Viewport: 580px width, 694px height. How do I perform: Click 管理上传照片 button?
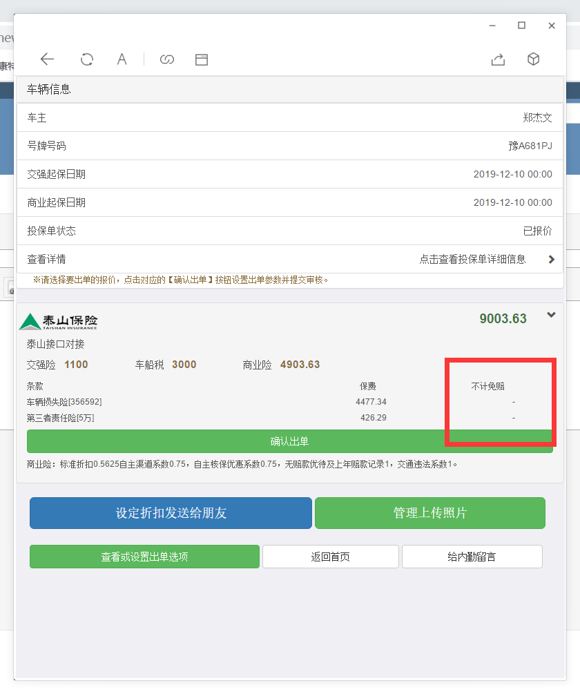[430, 513]
